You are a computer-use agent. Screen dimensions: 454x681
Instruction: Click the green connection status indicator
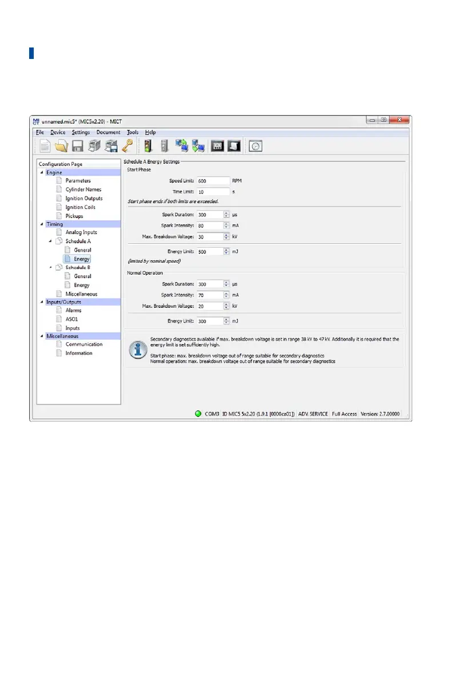coord(198,413)
